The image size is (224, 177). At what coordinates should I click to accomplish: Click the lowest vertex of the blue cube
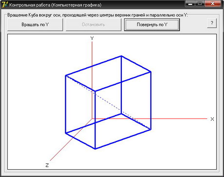[95, 148]
